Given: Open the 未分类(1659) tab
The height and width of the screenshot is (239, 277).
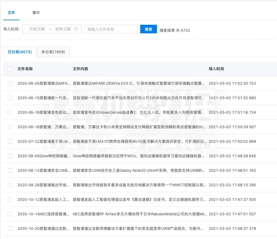Looking at the screenshot, I should [53, 52].
